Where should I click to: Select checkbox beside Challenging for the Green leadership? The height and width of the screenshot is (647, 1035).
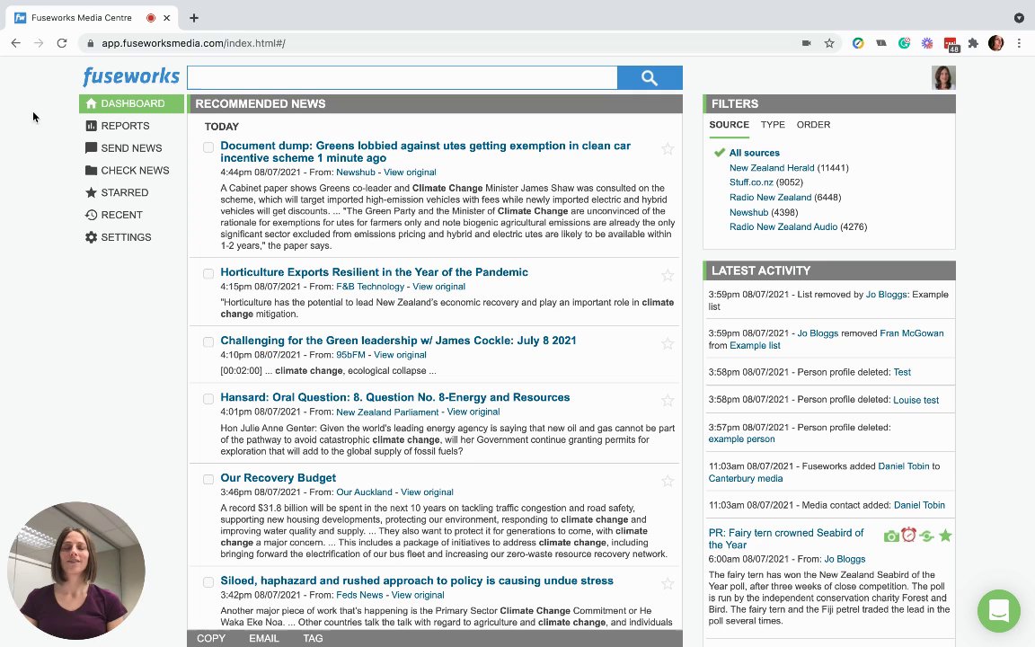(208, 342)
